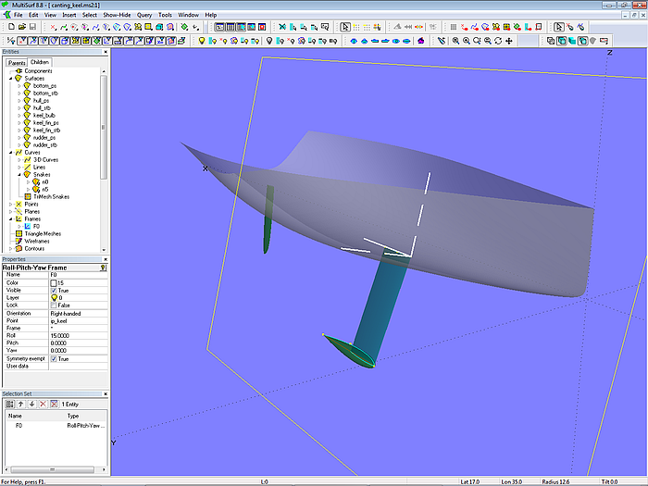Click the pan (four-arrow) view icon
The height and width of the screenshot is (486, 648).
pos(511,41)
